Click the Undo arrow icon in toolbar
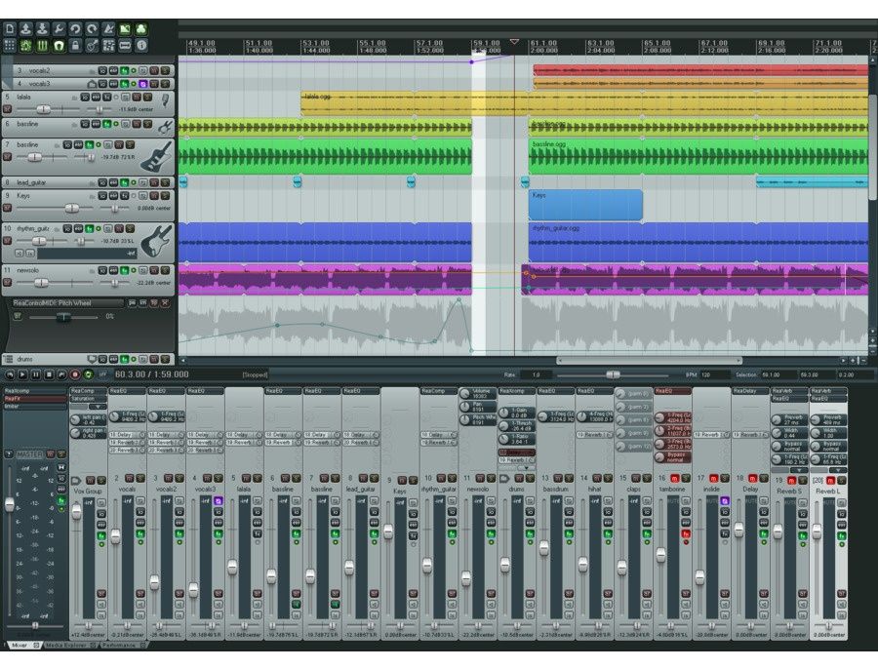Screen dimensions: 878x670 [x=75, y=29]
